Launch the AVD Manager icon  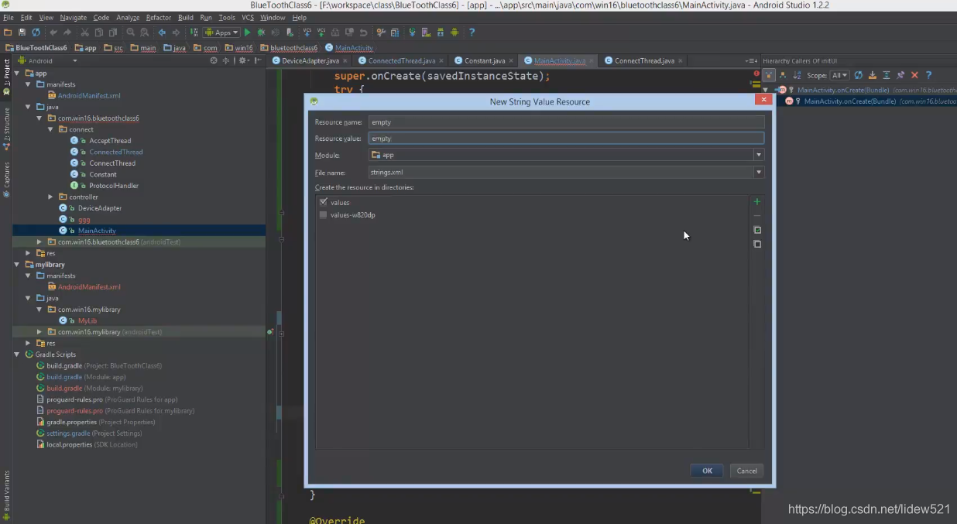click(x=427, y=32)
